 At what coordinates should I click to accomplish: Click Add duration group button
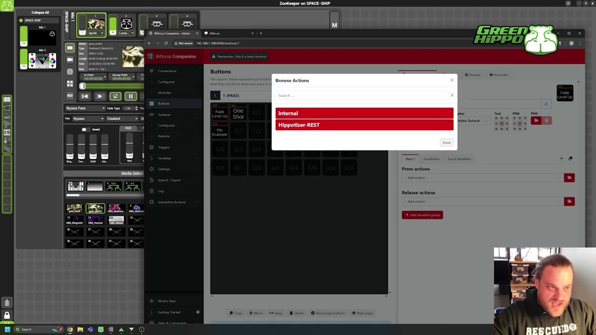pos(422,215)
